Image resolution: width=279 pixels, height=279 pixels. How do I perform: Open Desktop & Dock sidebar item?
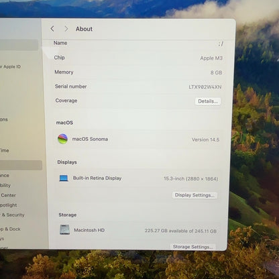pyautogui.click(x=10, y=229)
